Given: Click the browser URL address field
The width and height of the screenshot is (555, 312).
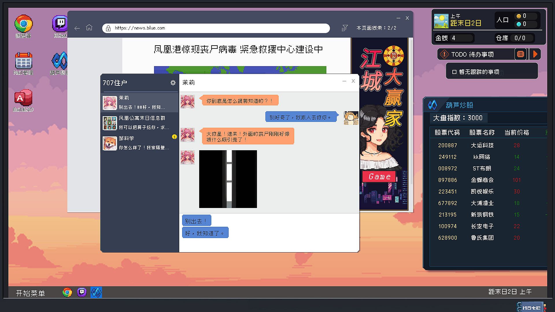Looking at the screenshot, I should coord(217,28).
